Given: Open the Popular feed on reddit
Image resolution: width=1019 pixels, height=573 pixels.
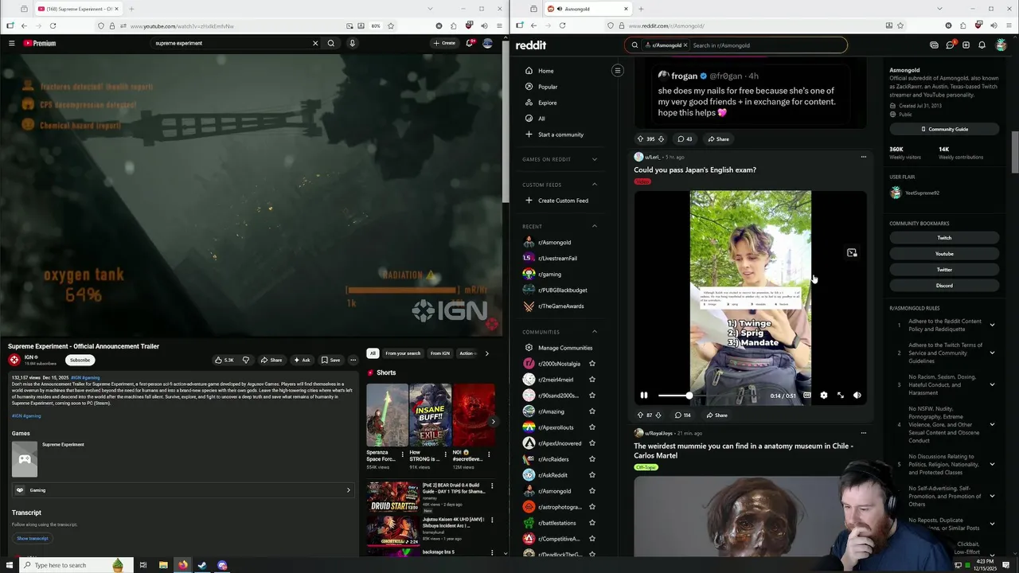Looking at the screenshot, I should 548,87.
